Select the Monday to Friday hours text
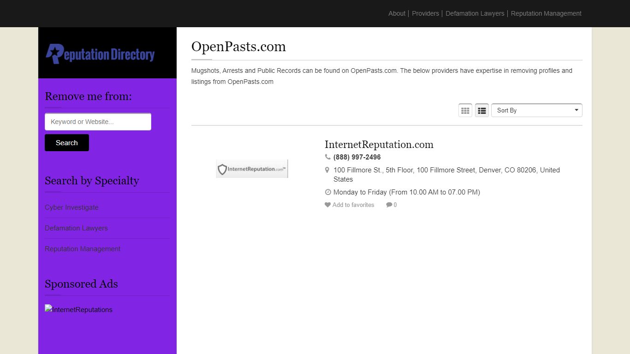 click(x=407, y=192)
